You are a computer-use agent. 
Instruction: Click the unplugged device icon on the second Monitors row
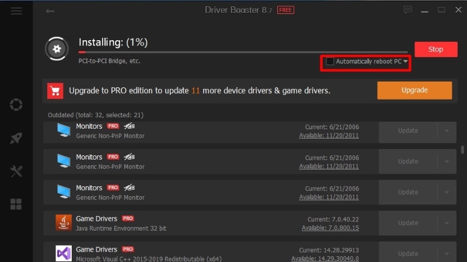[129, 157]
